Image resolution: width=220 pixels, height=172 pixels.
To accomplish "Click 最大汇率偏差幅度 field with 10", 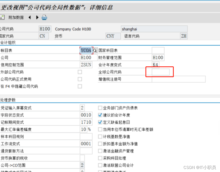I will click(x=84, y=129).
